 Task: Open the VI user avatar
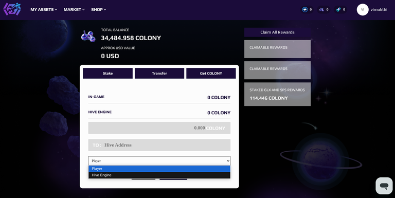click(363, 10)
